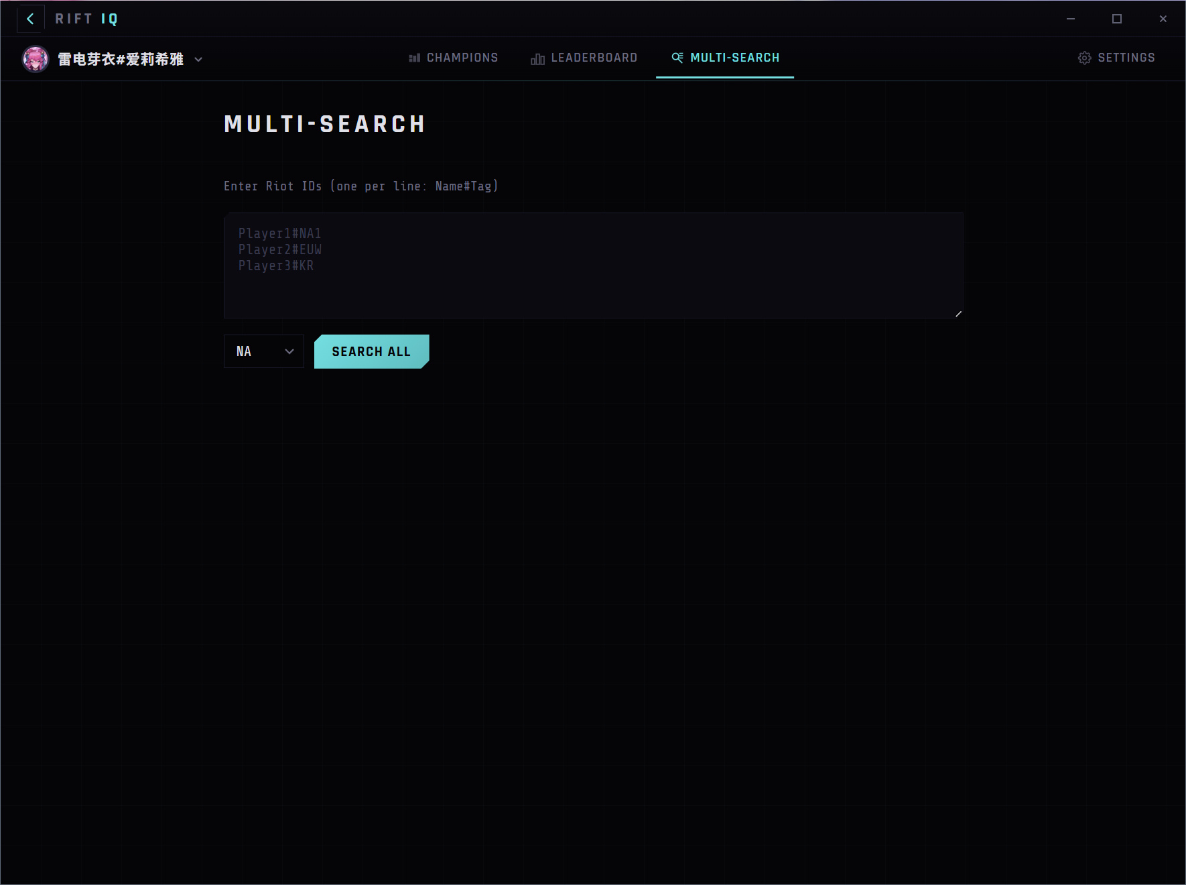Click the magnifier icon beside Multi-Search
The height and width of the screenshot is (885, 1186).
coord(677,58)
